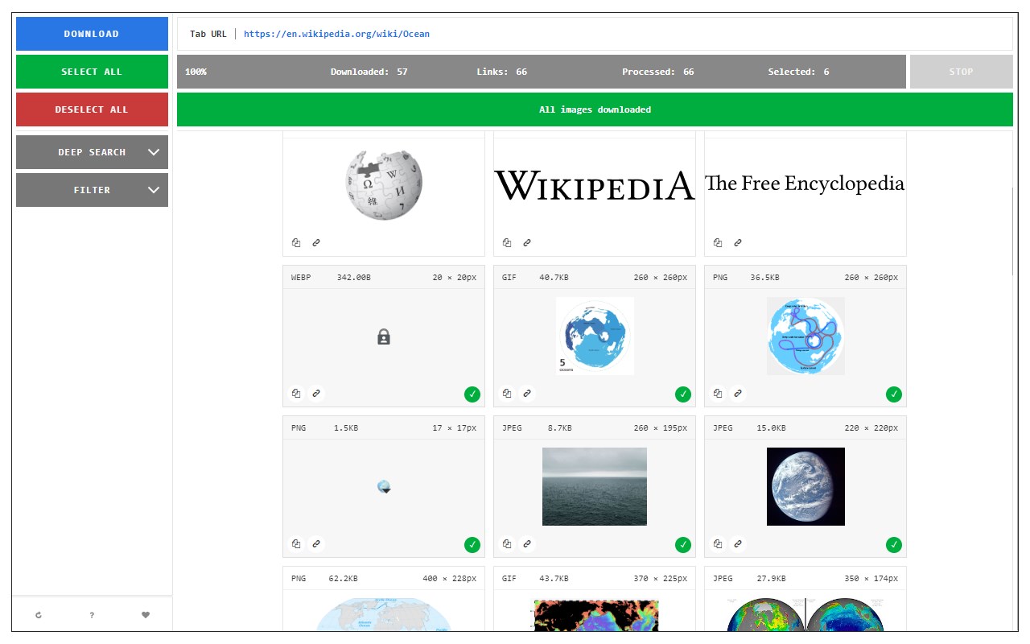Copy the GIF 40.7KB ocean map image
The image size is (1030, 644).
point(507,394)
